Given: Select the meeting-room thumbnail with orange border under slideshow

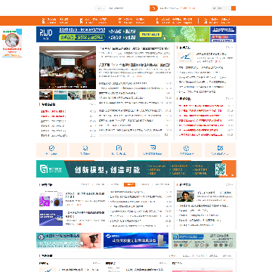Looking at the screenshot, I should point(46,95).
